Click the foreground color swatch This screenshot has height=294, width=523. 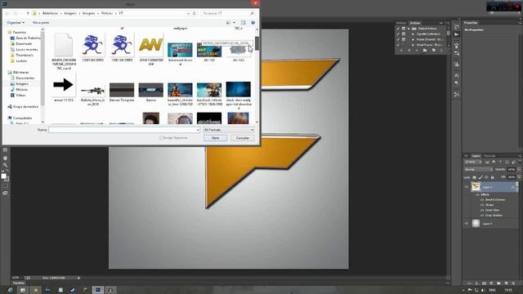point(3,176)
